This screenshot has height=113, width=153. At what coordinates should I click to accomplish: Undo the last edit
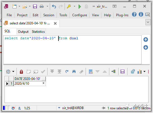pyautogui.click(x=54, y=6)
